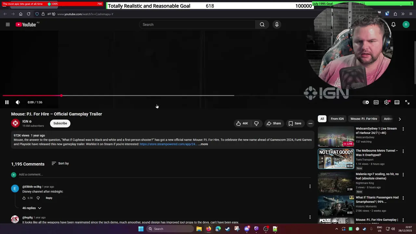Click the YouTube search input box
Screen dimensions: 416x234
click(x=197, y=24)
